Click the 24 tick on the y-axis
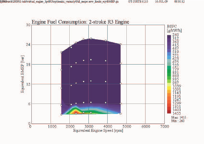 click(28, 44)
